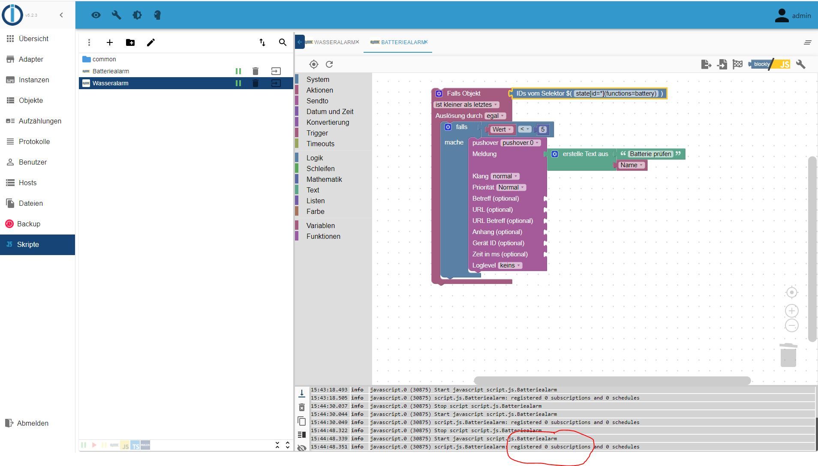The width and height of the screenshot is (818, 466).
Task: Pause the Batteriealarm script
Action: pos(238,71)
